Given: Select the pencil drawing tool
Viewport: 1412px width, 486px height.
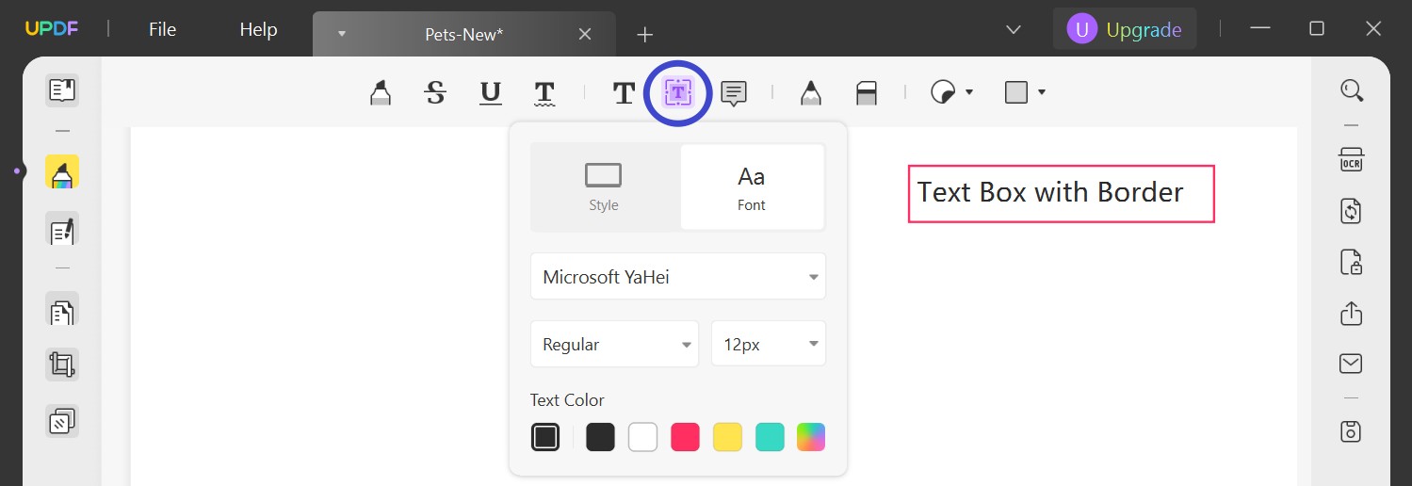Looking at the screenshot, I should [x=810, y=92].
